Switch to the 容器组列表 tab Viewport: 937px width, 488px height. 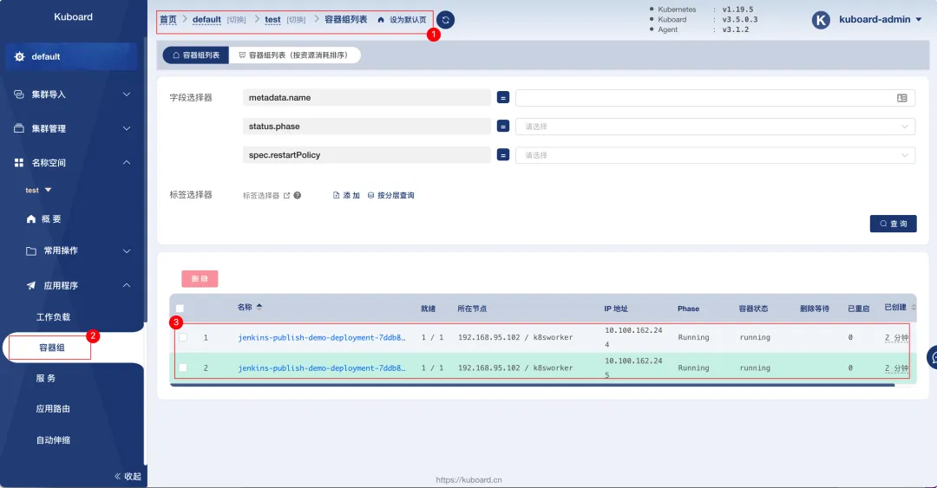tap(196, 55)
